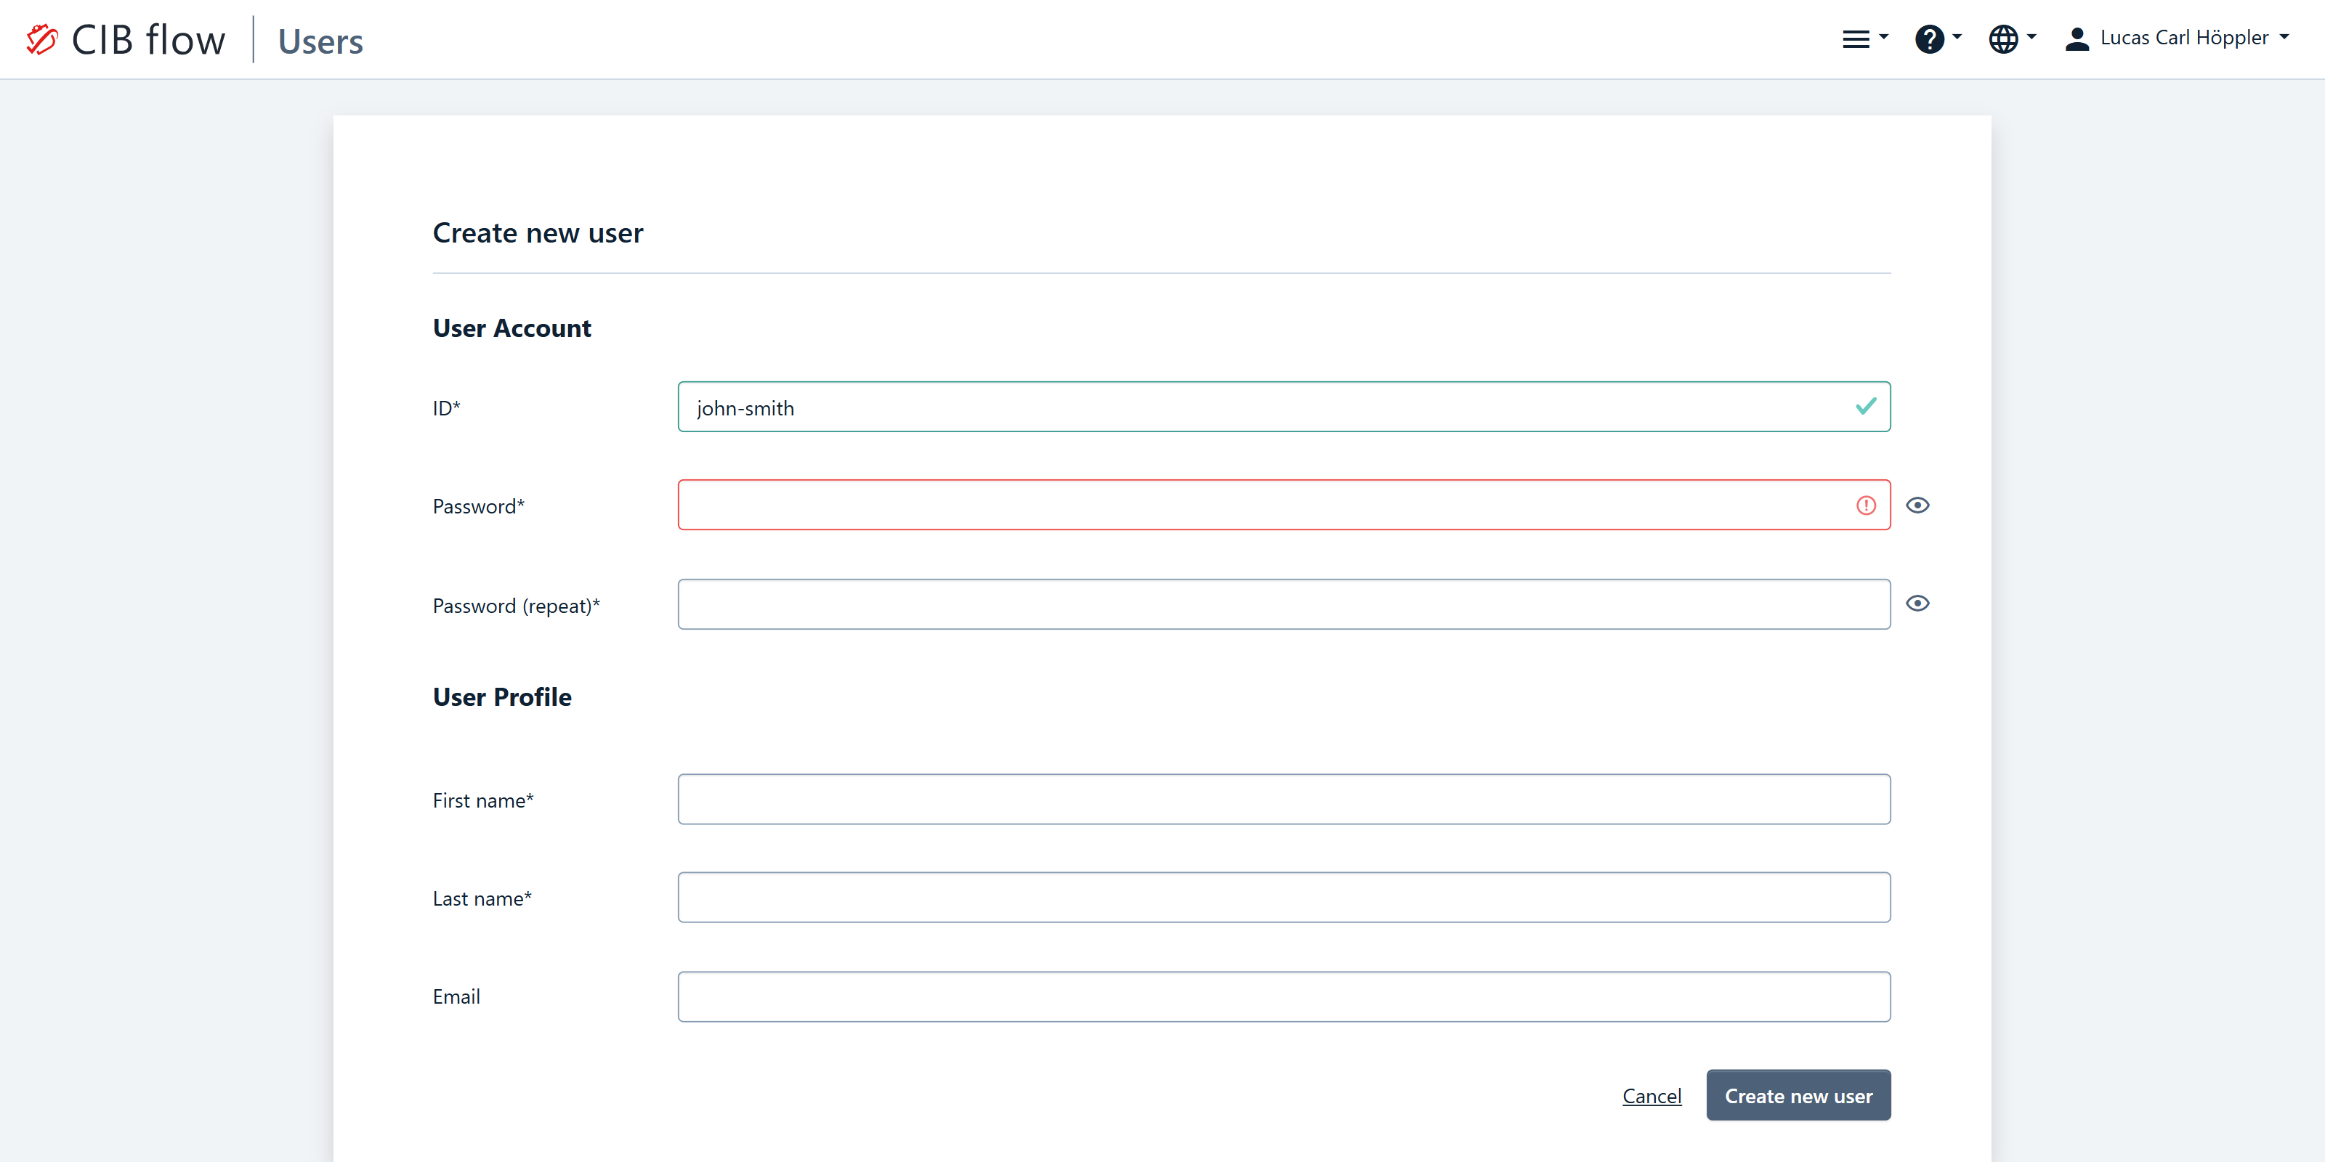
Task: Show password using eye icon beside Password
Action: coord(1917,505)
